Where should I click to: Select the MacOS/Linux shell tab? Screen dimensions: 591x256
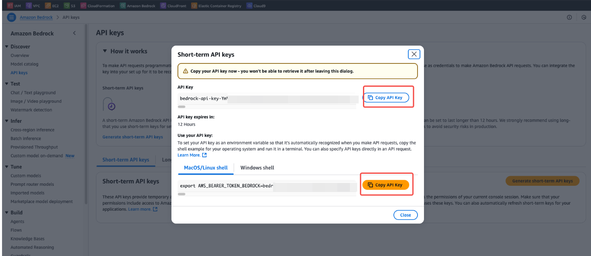tap(206, 168)
